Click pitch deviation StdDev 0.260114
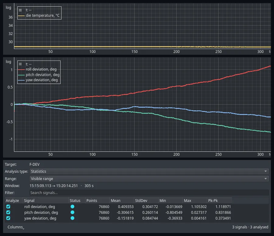The width and height of the screenshot is (274, 236). click(x=150, y=213)
